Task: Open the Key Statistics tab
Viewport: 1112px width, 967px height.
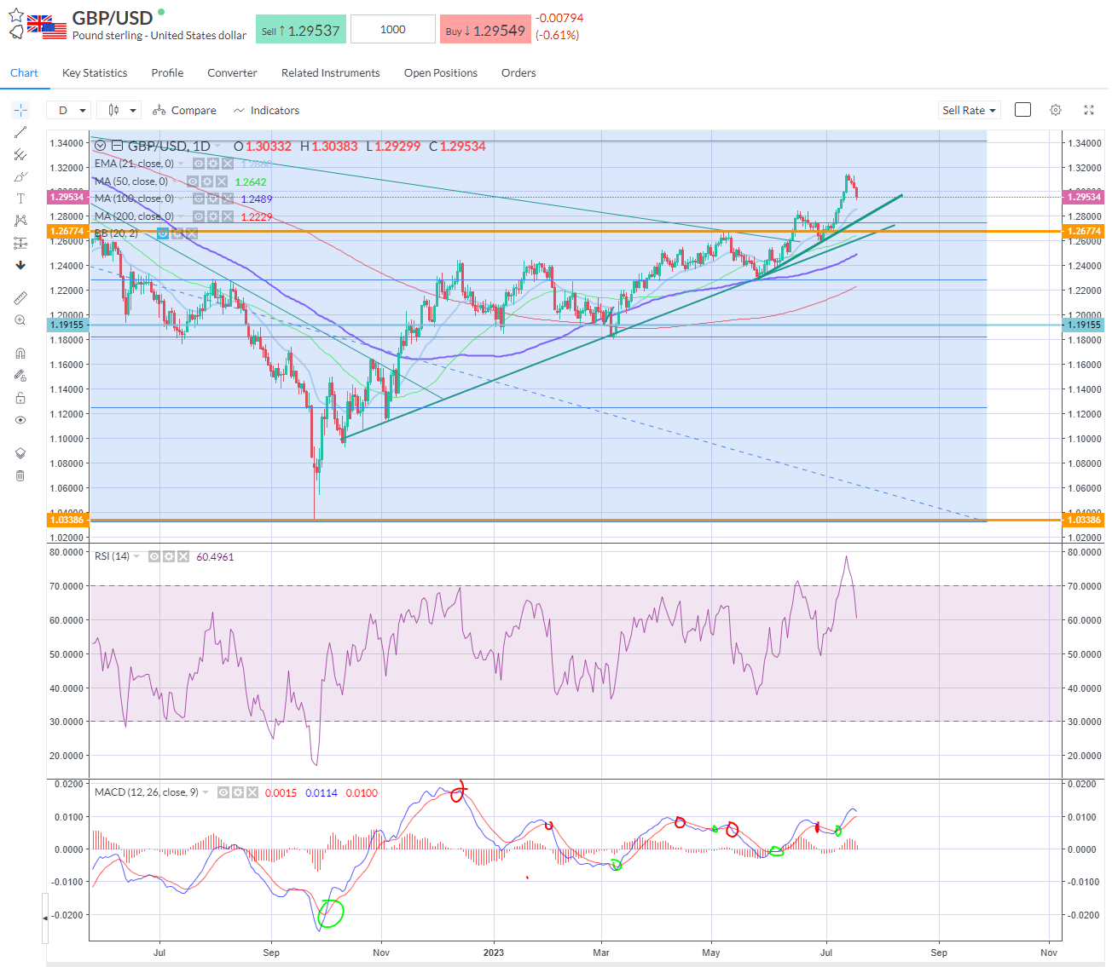Action: [x=95, y=72]
